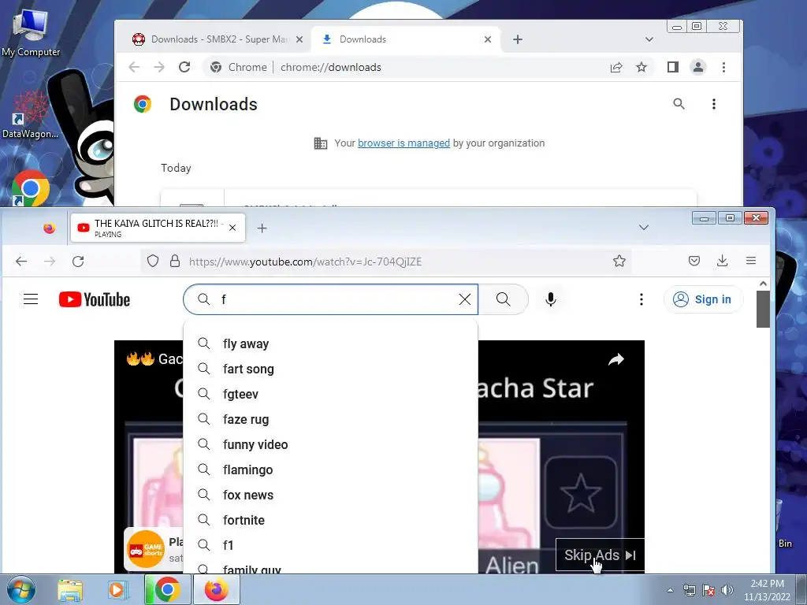This screenshot has width=807, height=605.
Task: Show site security padlock info
Action: pos(175,261)
